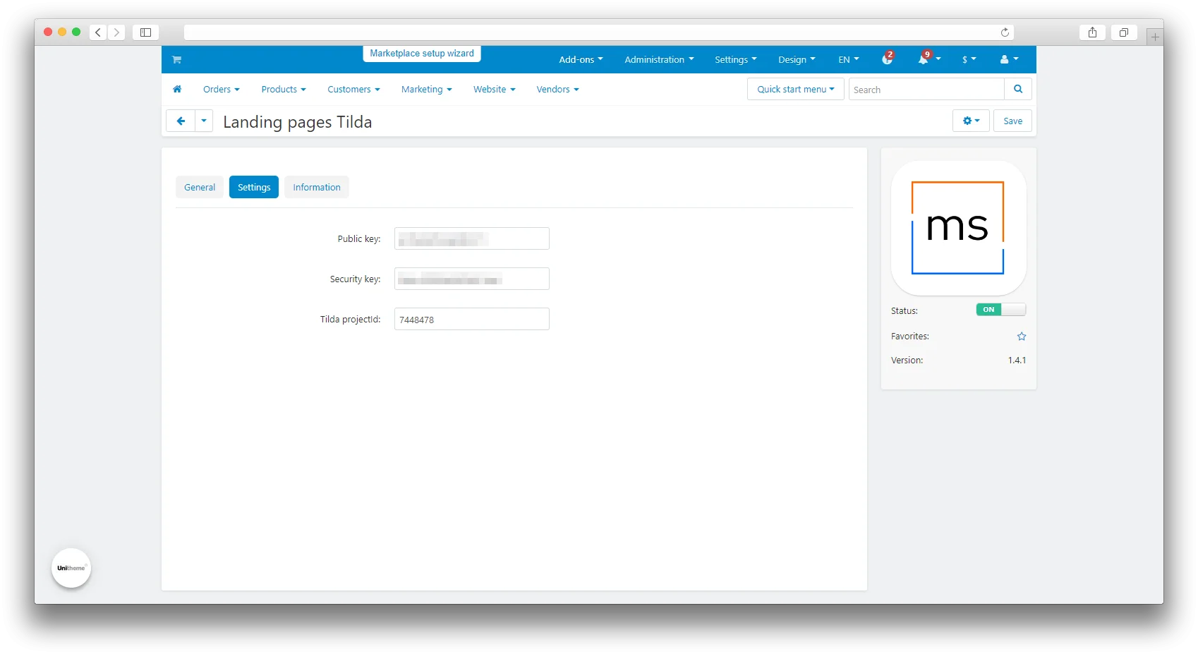Image resolution: width=1198 pixels, height=654 pixels.
Task: Open the Add-ons top menu
Action: (580, 60)
